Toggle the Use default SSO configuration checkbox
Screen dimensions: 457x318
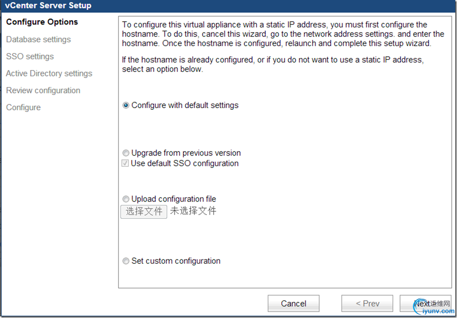(x=125, y=163)
